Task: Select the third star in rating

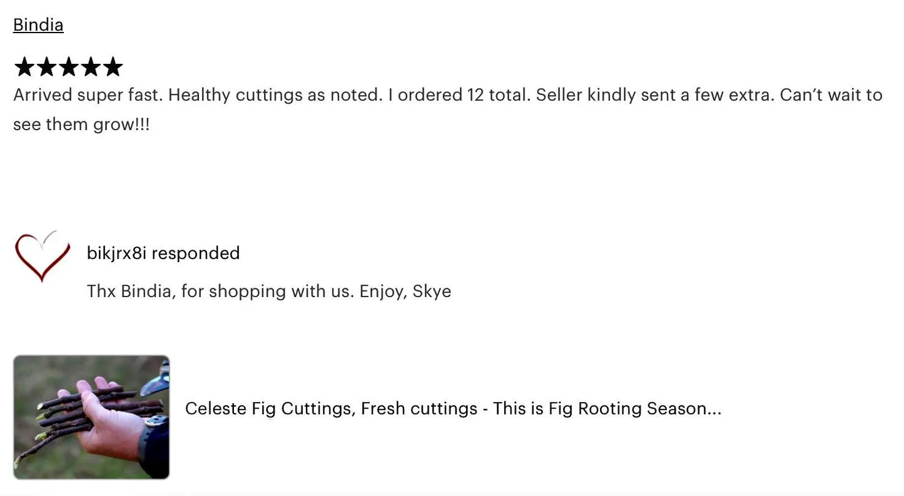Action: [68, 67]
